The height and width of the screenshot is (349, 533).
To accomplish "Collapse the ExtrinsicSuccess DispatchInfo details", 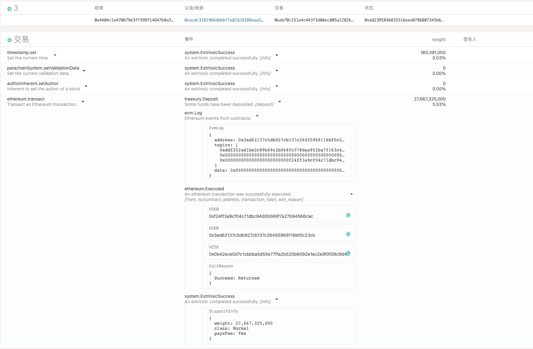I will coord(277,299).
